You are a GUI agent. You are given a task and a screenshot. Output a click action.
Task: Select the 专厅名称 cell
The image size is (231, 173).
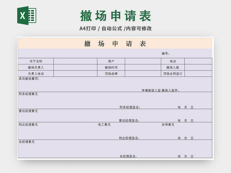tap(36, 61)
